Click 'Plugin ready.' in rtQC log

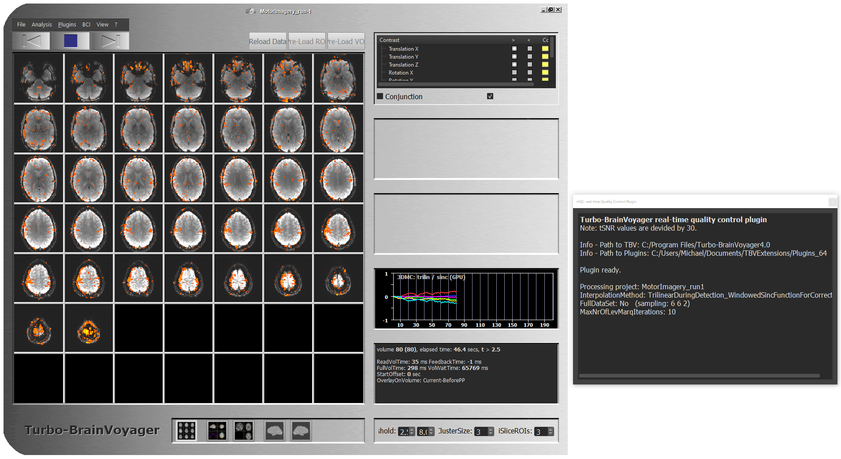coord(600,270)
